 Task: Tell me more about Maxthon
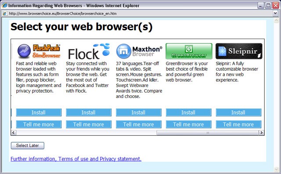139,124
